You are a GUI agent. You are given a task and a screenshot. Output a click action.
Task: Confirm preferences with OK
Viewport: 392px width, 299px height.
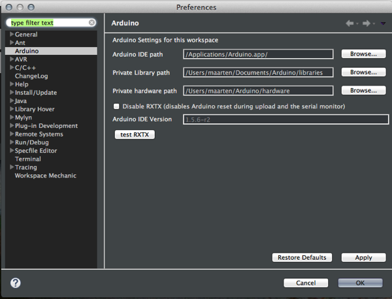pos(360,283)
